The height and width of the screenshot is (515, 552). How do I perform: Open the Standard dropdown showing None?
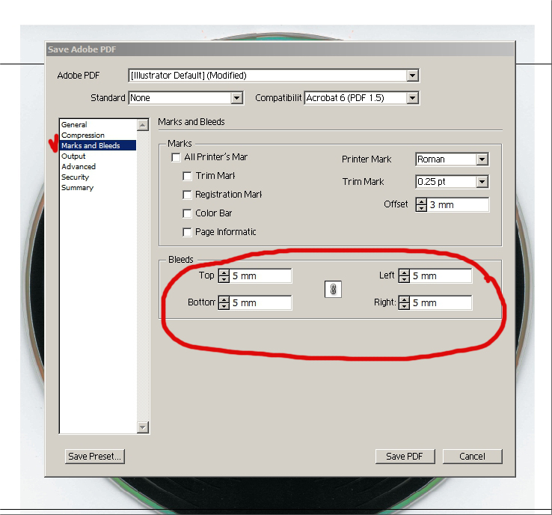186,97
